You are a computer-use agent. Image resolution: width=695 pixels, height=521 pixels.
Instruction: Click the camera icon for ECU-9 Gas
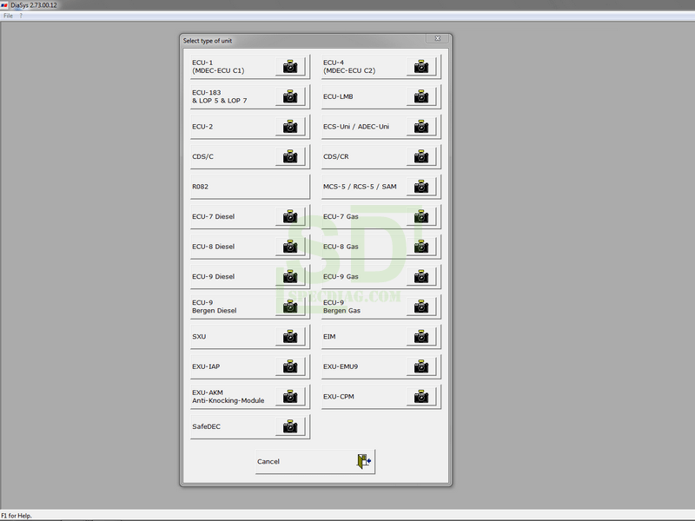point(421,276)
